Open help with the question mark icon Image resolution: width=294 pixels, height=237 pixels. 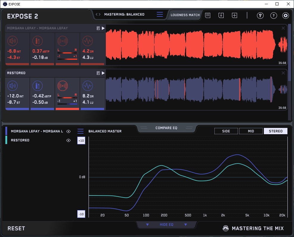[273, 16]
